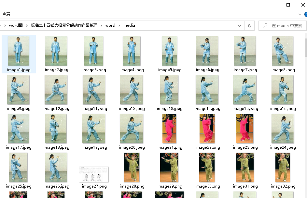This screenshot has height=198, width=307.
Task: Select green outfit thumbnail image32.png
Action: click(283, 167)
